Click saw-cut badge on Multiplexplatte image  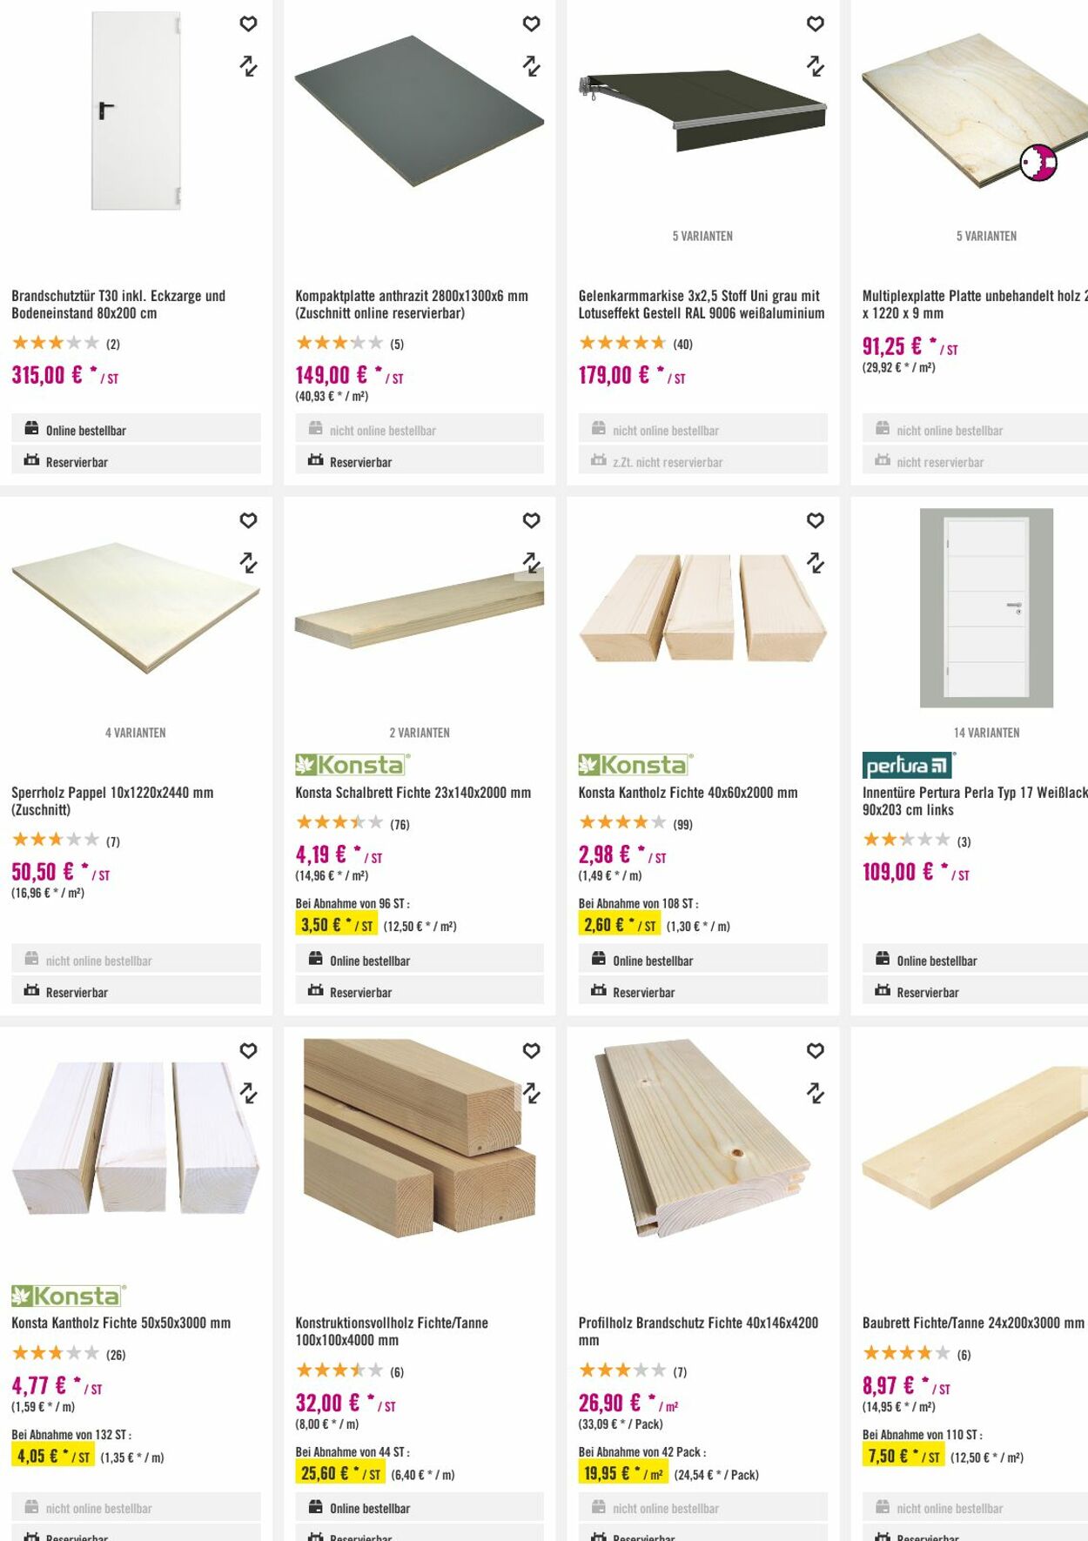(1038, 163)
